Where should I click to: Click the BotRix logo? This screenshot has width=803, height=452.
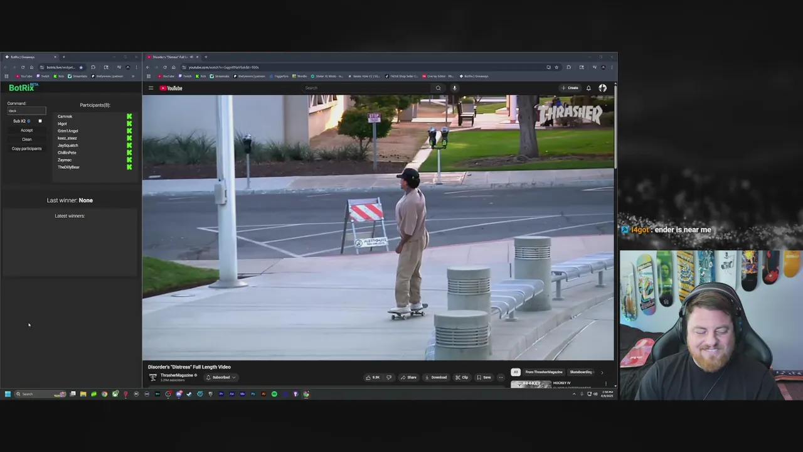(x=23, y=88)
